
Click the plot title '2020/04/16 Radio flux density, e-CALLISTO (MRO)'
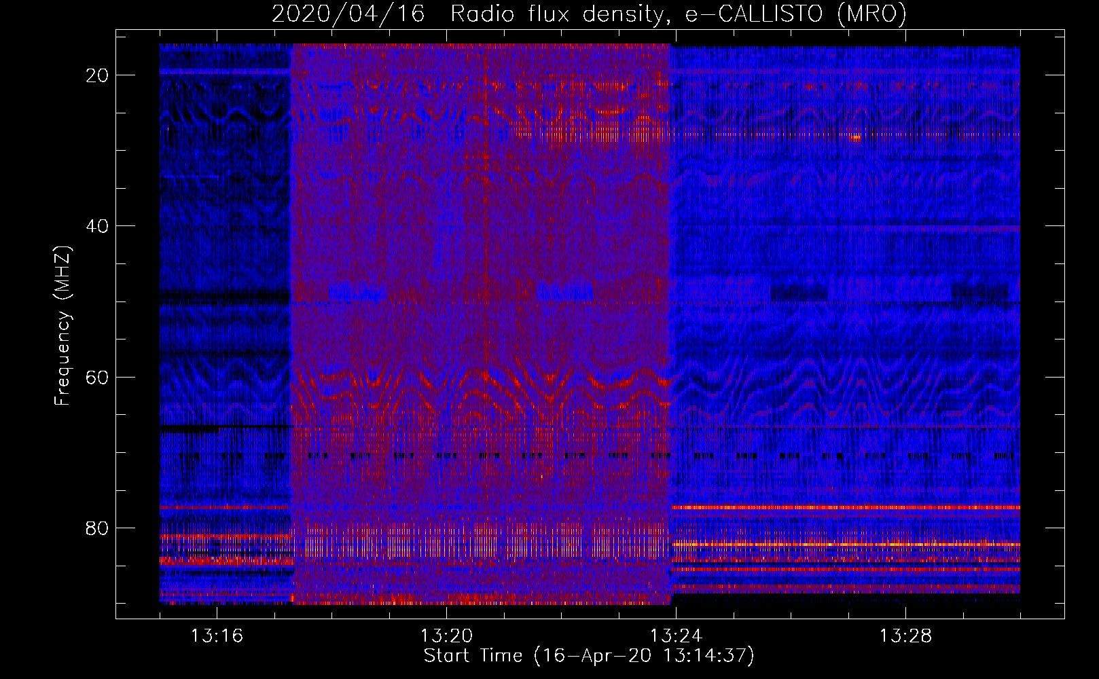(589, 14)
